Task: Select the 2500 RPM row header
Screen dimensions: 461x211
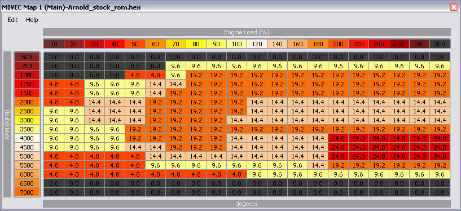Action: (27, 111)
